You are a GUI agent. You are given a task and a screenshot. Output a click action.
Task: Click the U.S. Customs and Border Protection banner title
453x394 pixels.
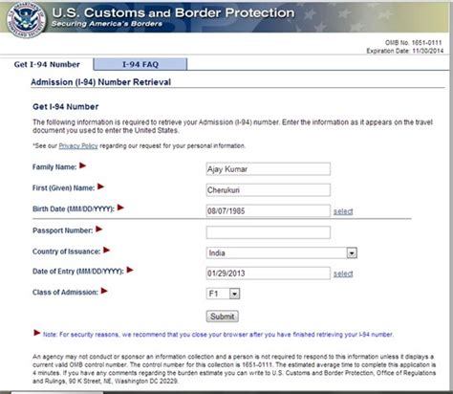click(x=173, y=12)
